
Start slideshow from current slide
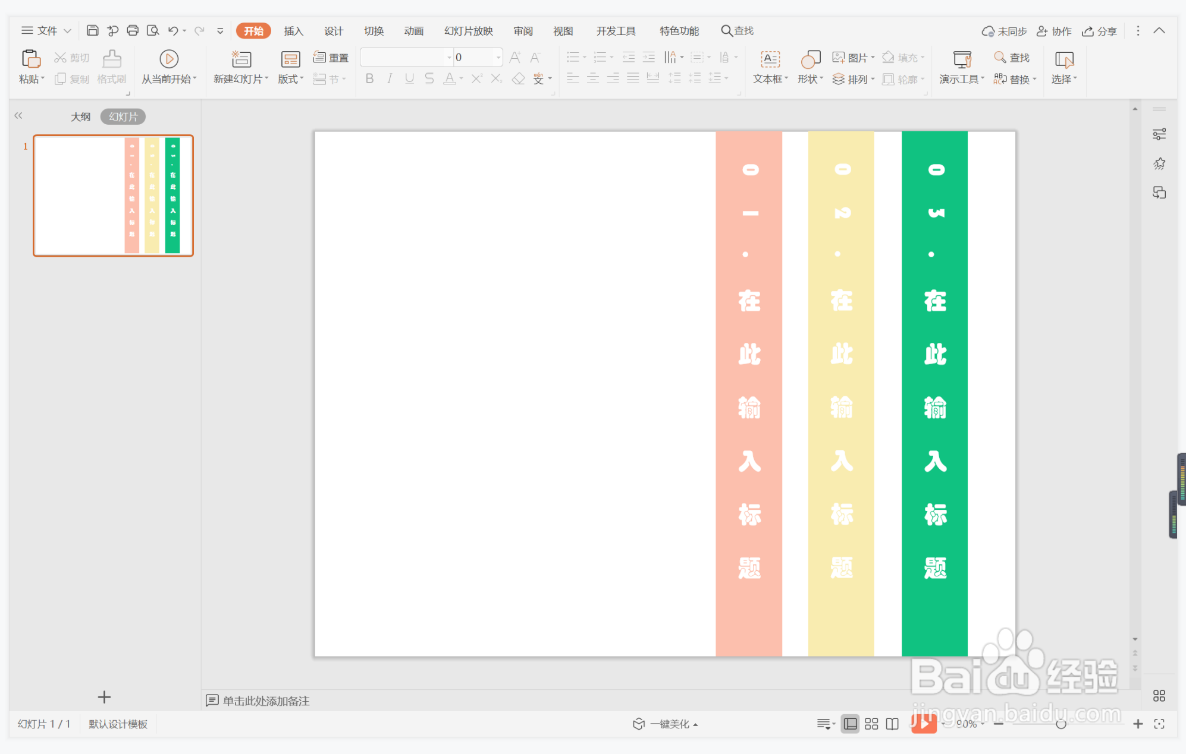coord(168,59)
